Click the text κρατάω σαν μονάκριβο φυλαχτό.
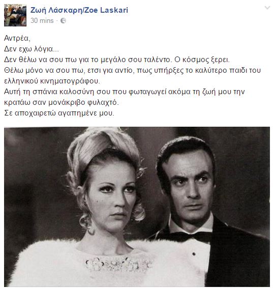 point(62,102)
